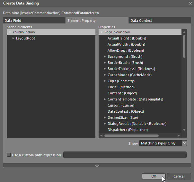
Task: Select ActualHeight : (Double) property
Action: (127, 38)
